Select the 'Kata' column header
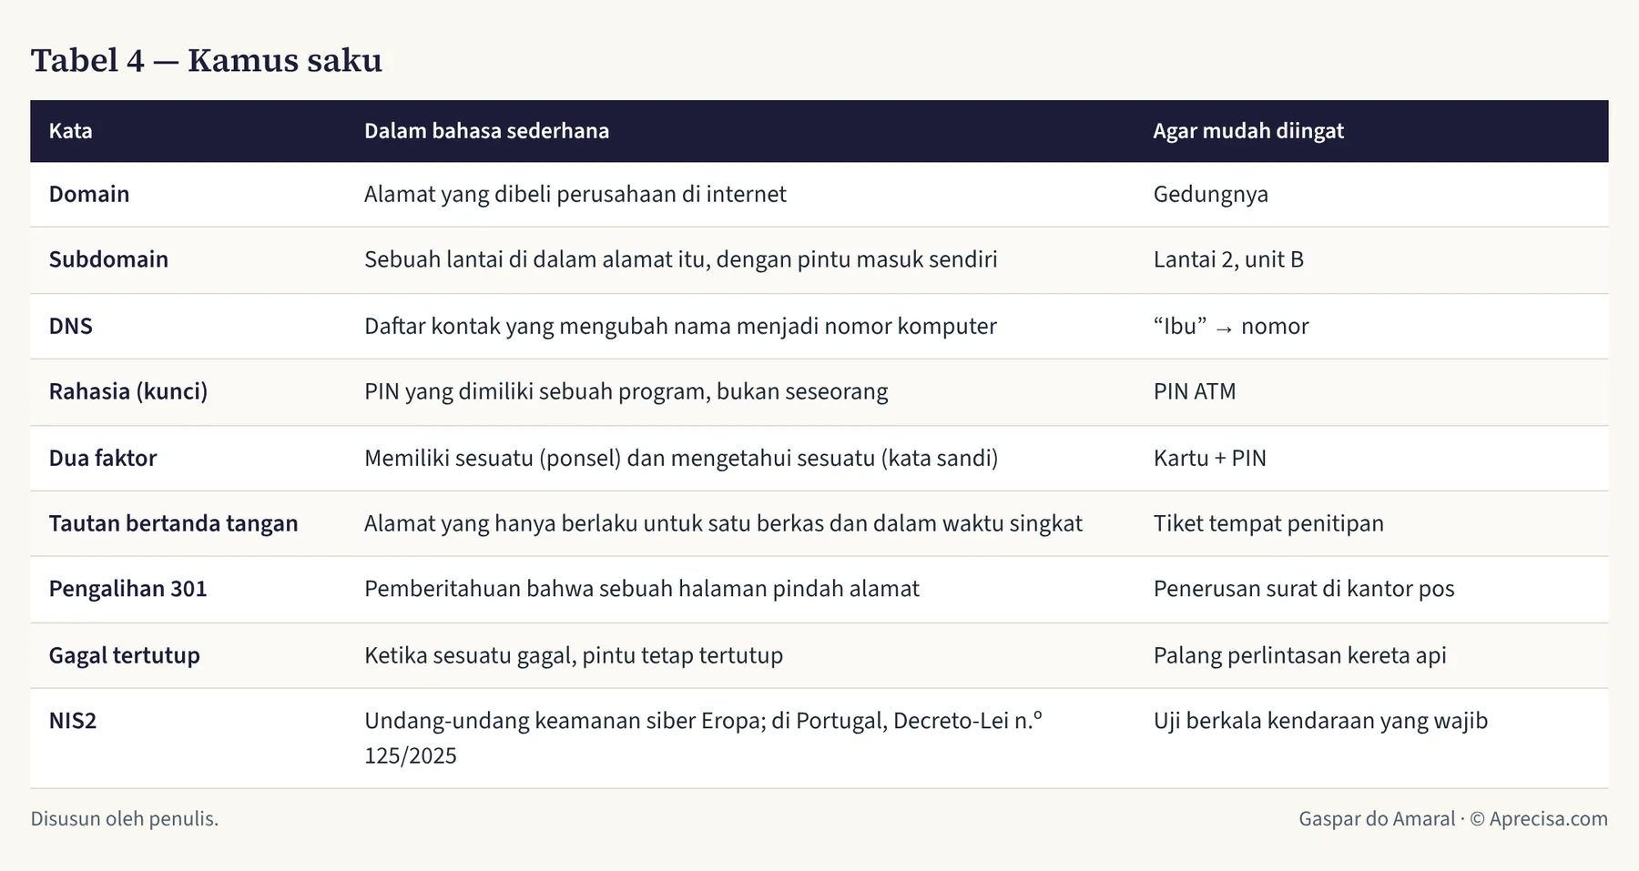 click(71, 131)
